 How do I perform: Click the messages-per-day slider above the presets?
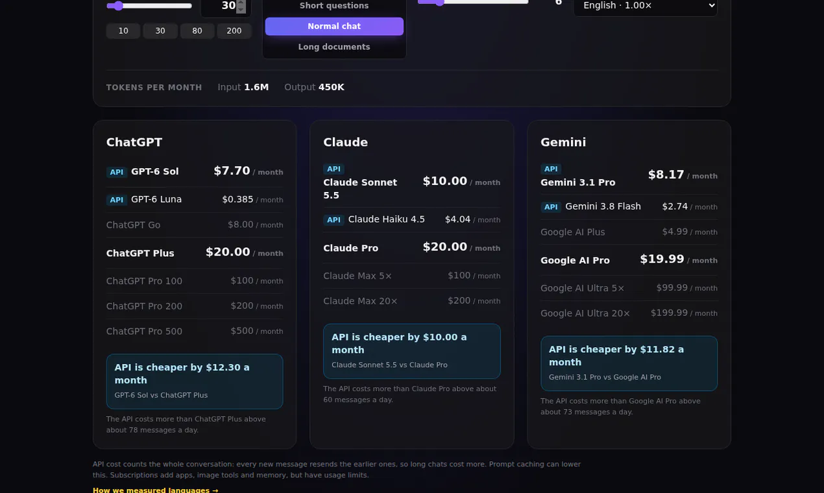(149, 6)
